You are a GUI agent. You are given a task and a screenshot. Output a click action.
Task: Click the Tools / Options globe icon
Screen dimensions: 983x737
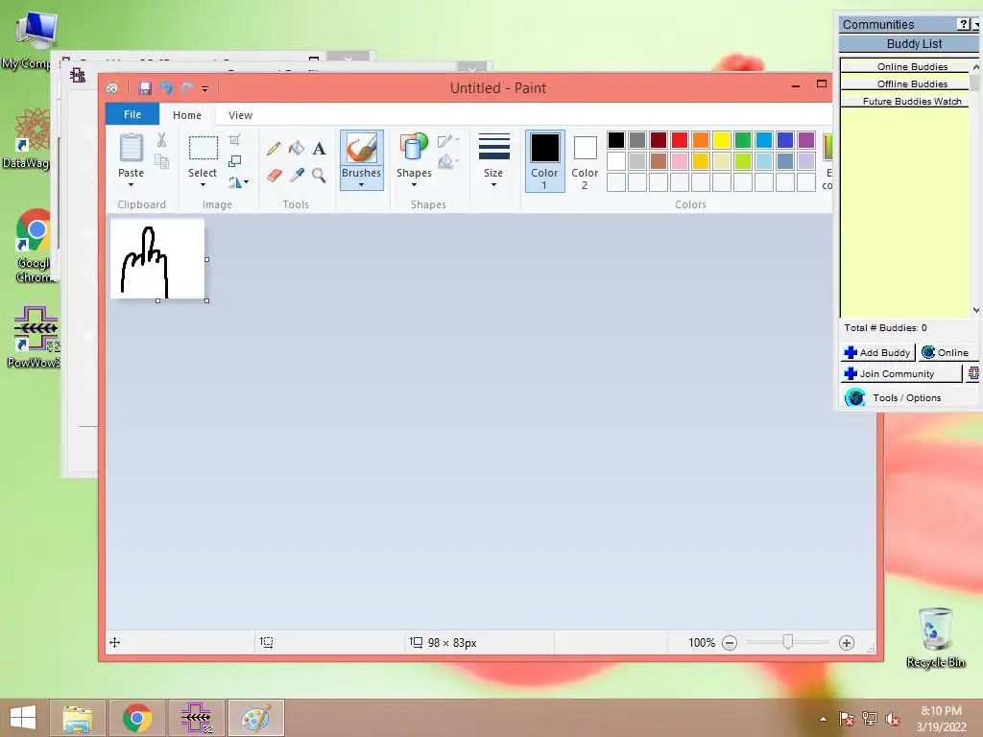[x=855, y=397]
